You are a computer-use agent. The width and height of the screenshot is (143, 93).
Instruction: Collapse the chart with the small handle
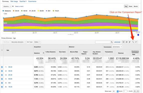pyautogui.click(x=70, y=34)
